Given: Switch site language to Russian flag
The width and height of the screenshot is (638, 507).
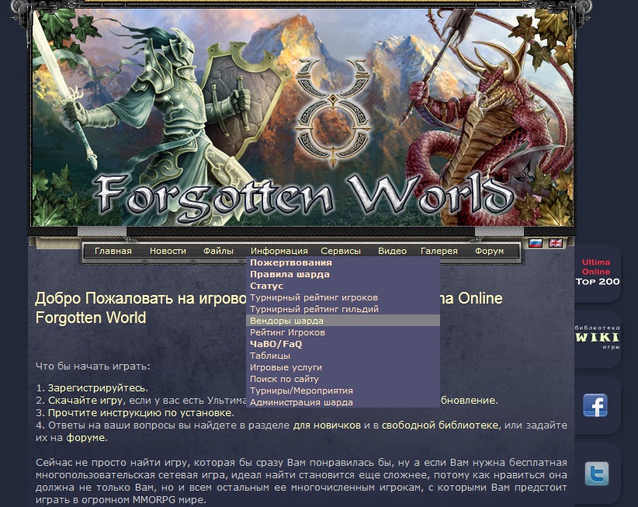Looking at the screenshot, I should 536,243.
